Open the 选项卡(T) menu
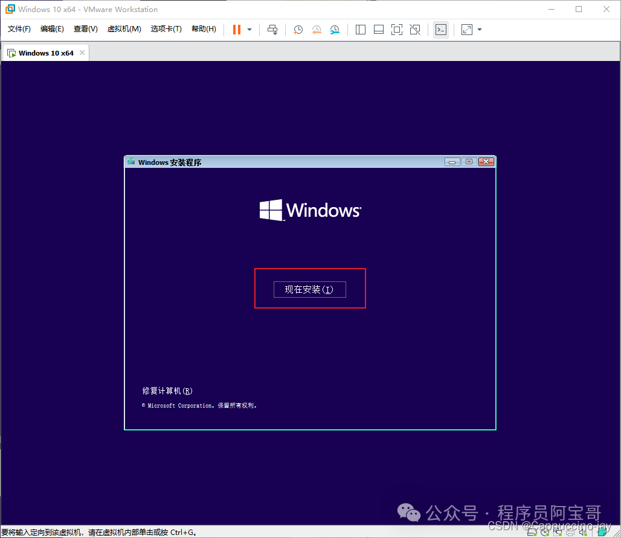Image resolution: width=621 pixels, height=538 pixels. 166,29
